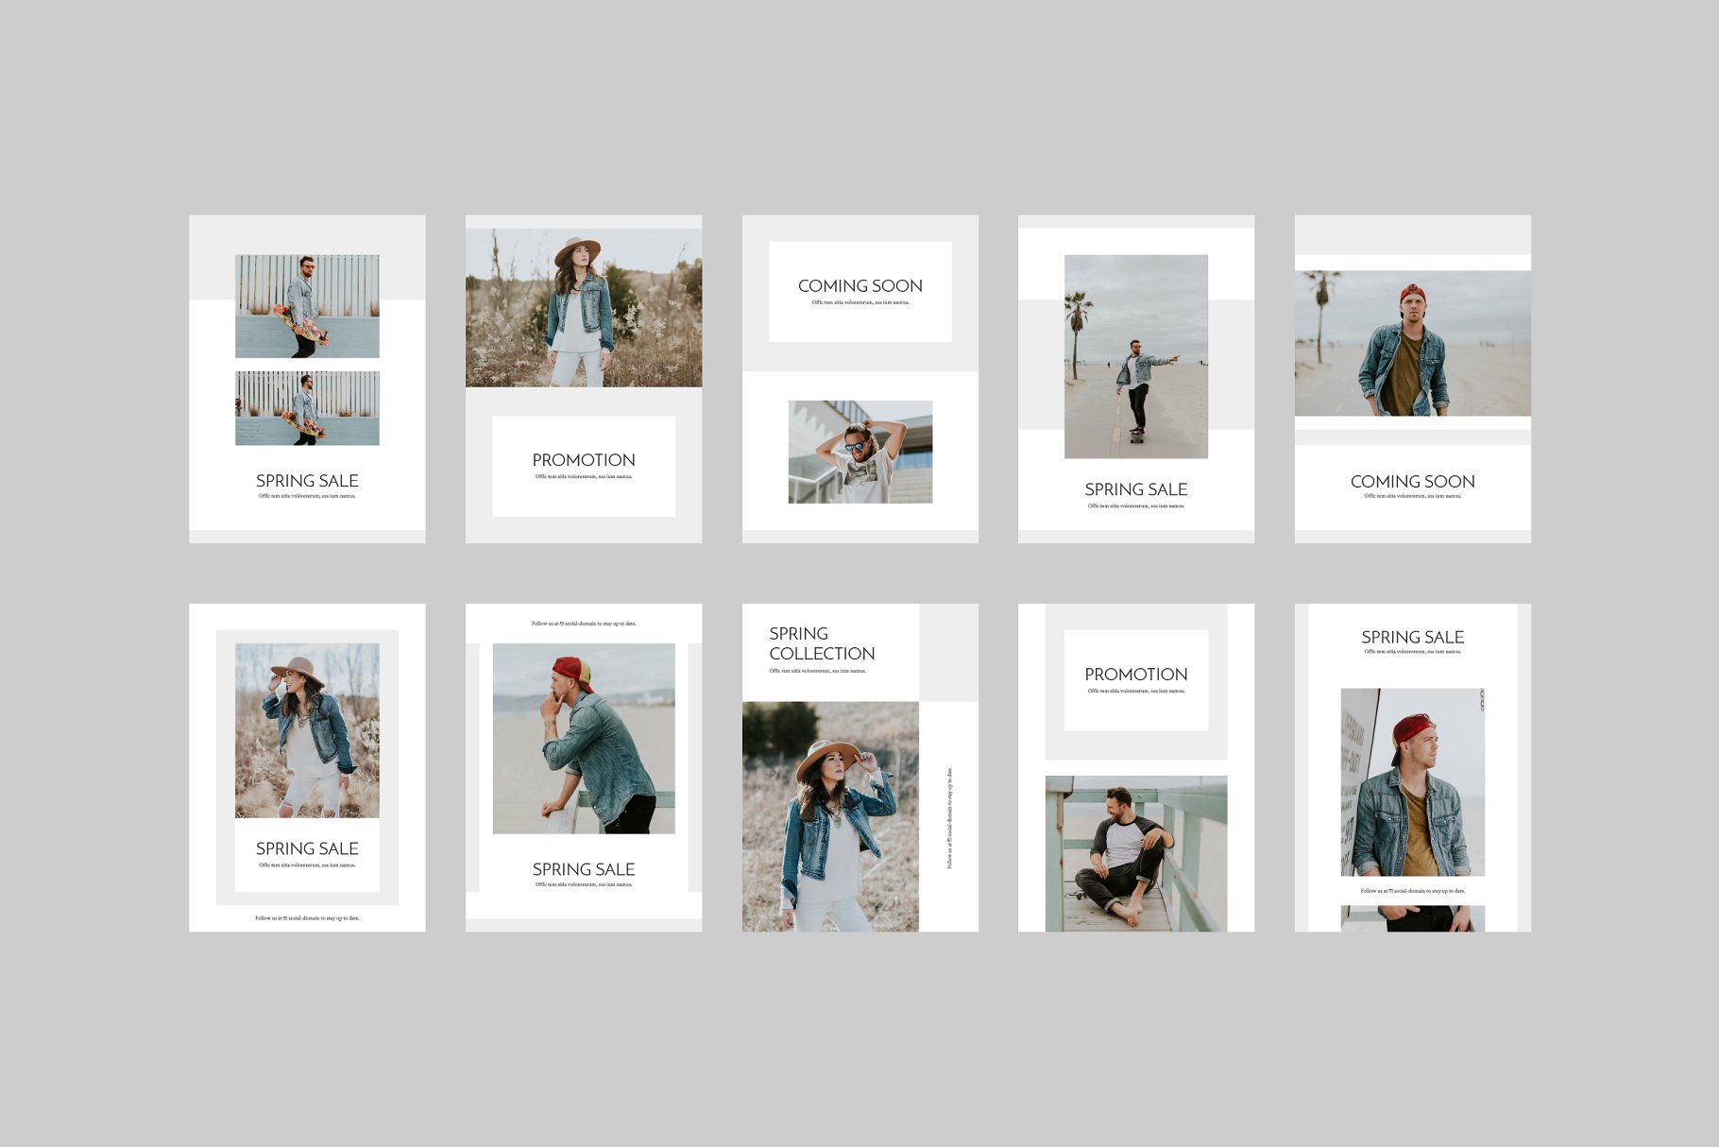Click the top skateboarder photo in first card

click(x=307, y=305)
